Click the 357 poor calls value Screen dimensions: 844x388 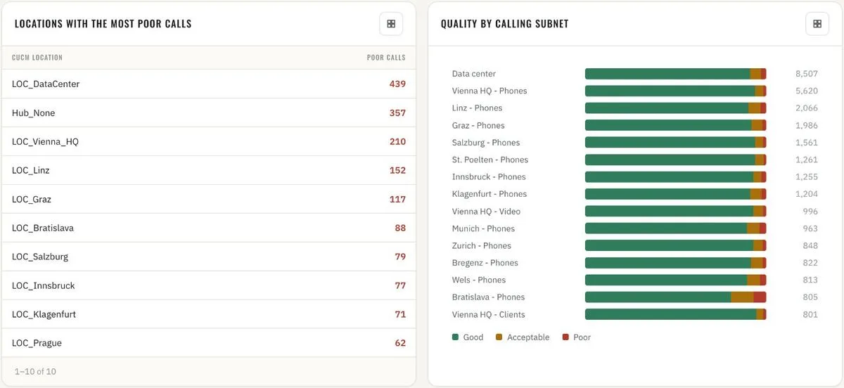click(397, 112)
